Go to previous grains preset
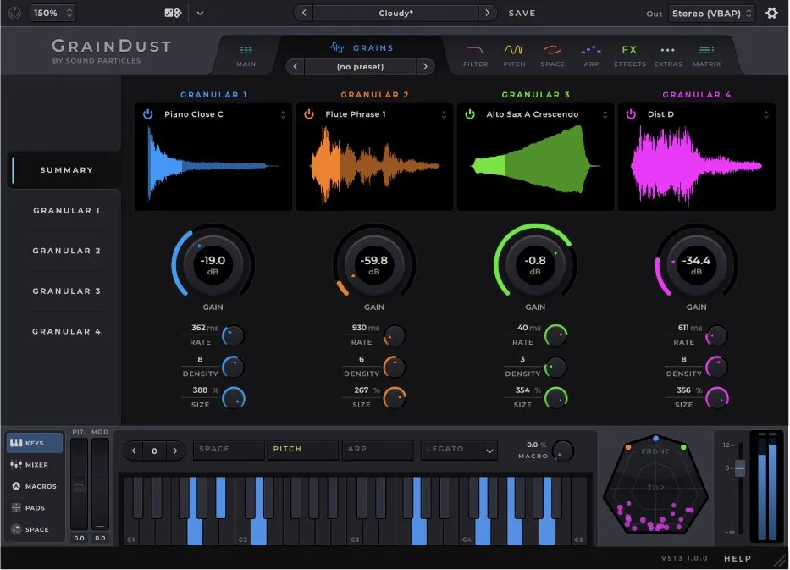The width and height of the screenshot is (790, 570). click(x=296, y=67)
